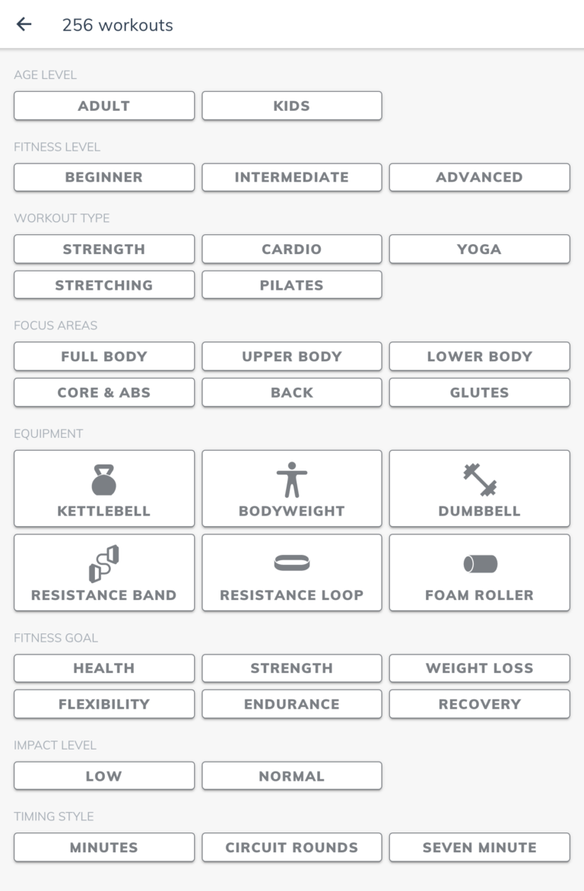
Task: Select Glutes focus area
Action: point(479,392)
